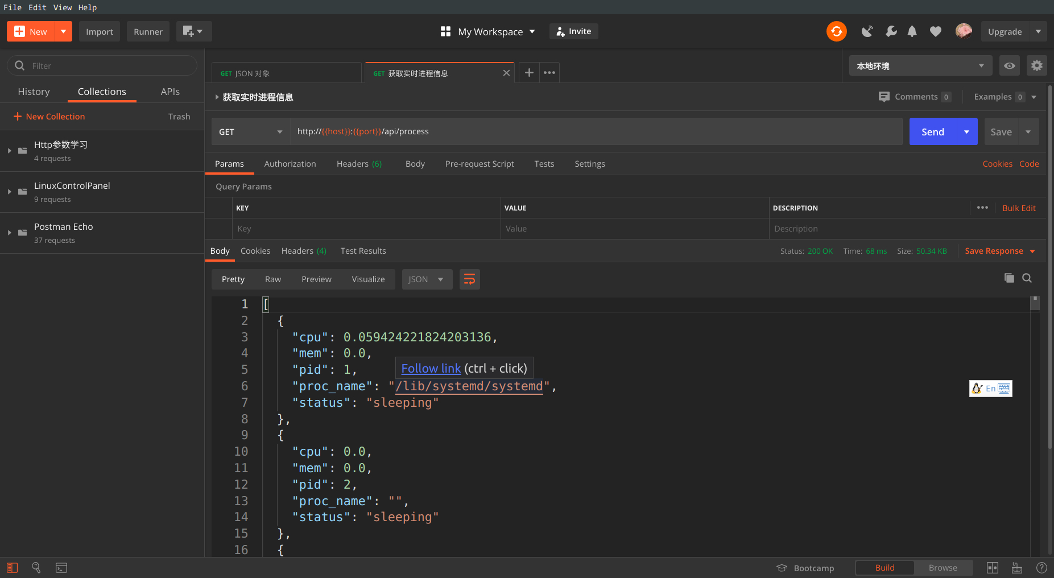Open the History tab in sidebar

click(34, 92)
